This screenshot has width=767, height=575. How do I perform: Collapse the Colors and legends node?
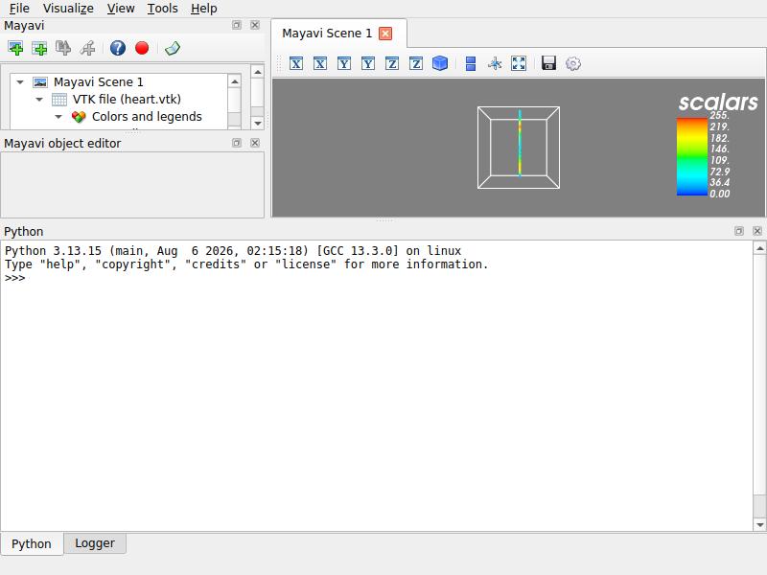tap(58, 117)
